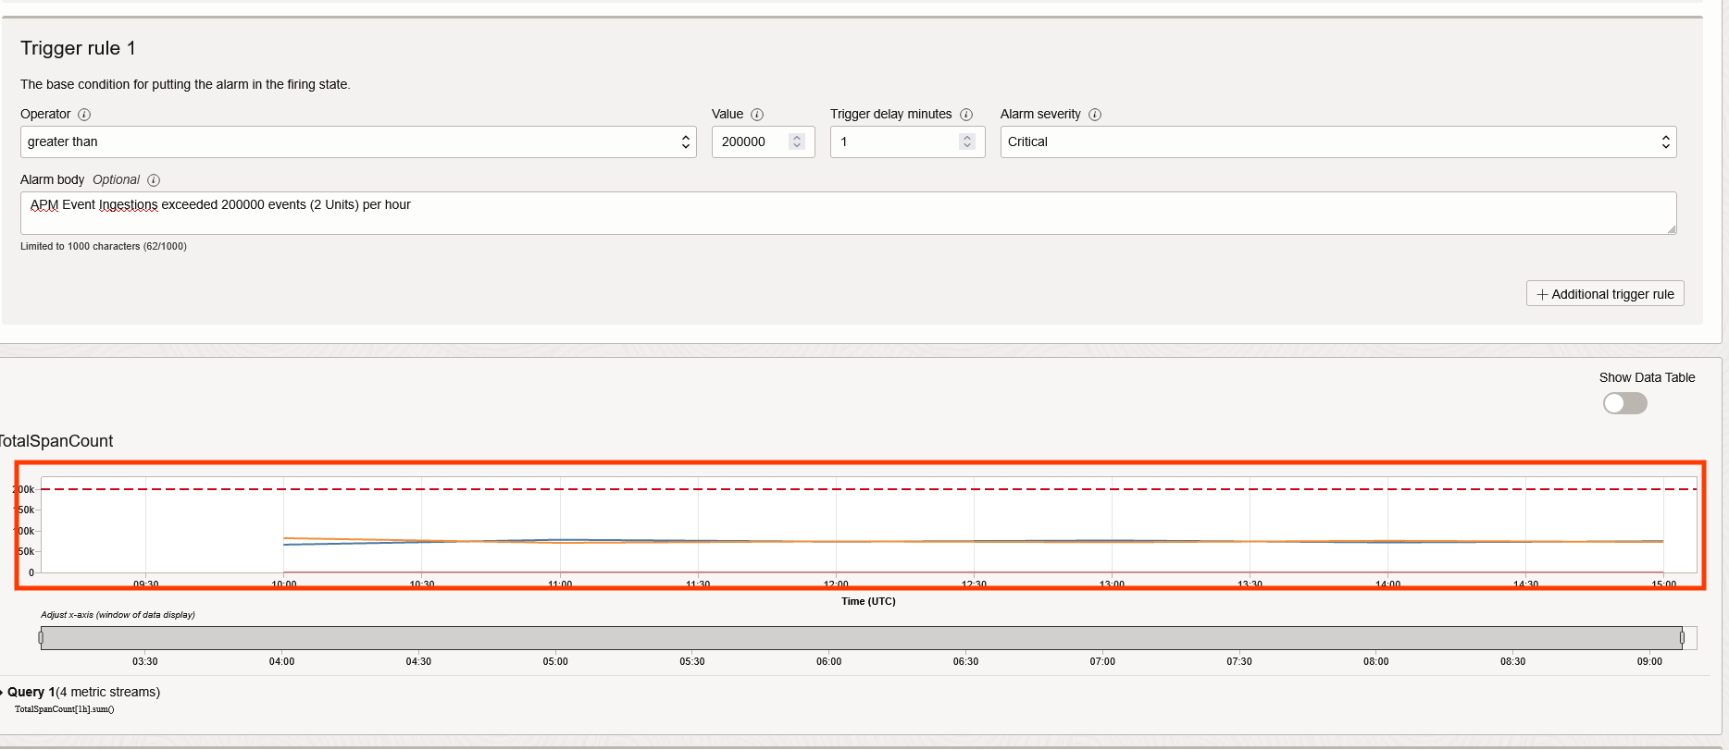Expand the Query 1 disclosure triangle
Screen dimensions: 1729x750
(3, 693)
